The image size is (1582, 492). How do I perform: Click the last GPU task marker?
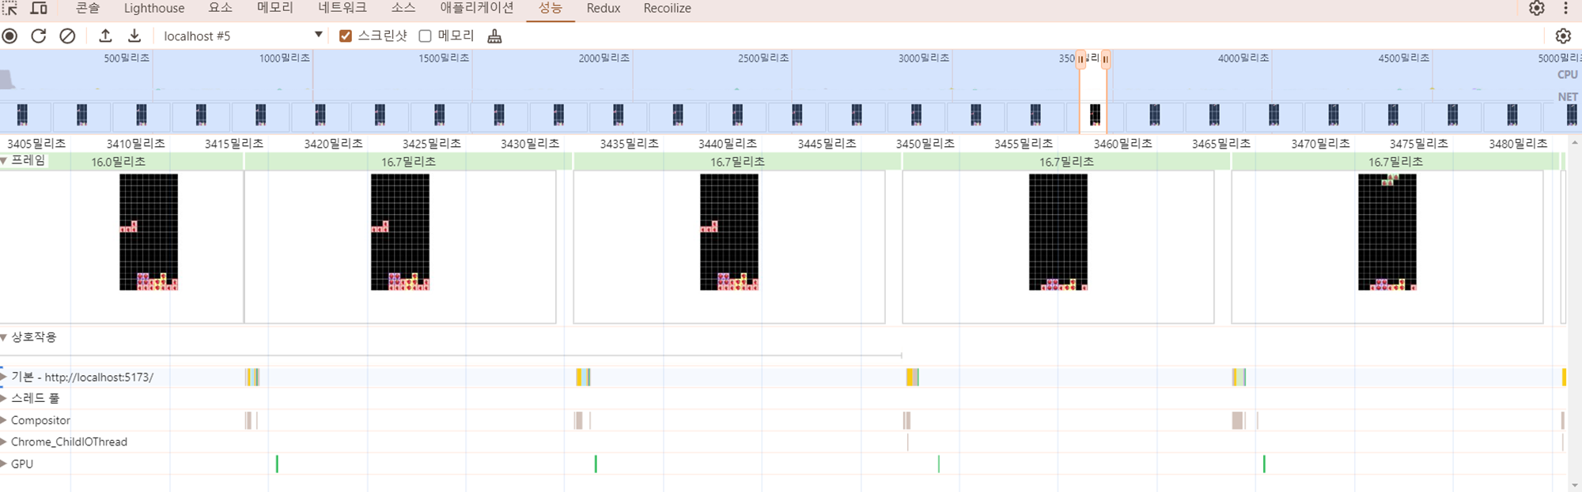click(1264, 464)
